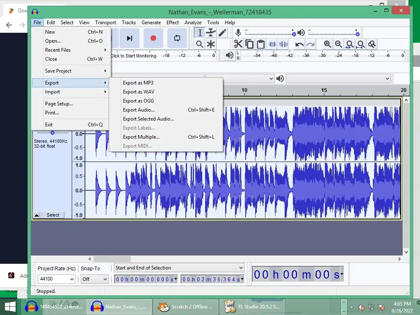Click the horizontal scrollbar thumb
This screenshot has width=420, height=315.
112,259
